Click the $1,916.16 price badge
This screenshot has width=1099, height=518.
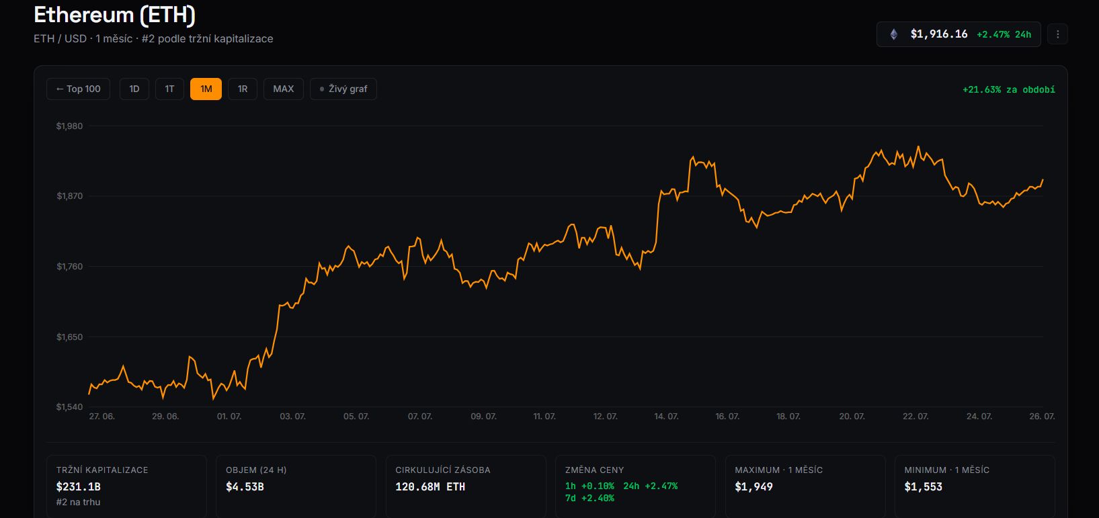pyautogui.click(x=959, y=34)
